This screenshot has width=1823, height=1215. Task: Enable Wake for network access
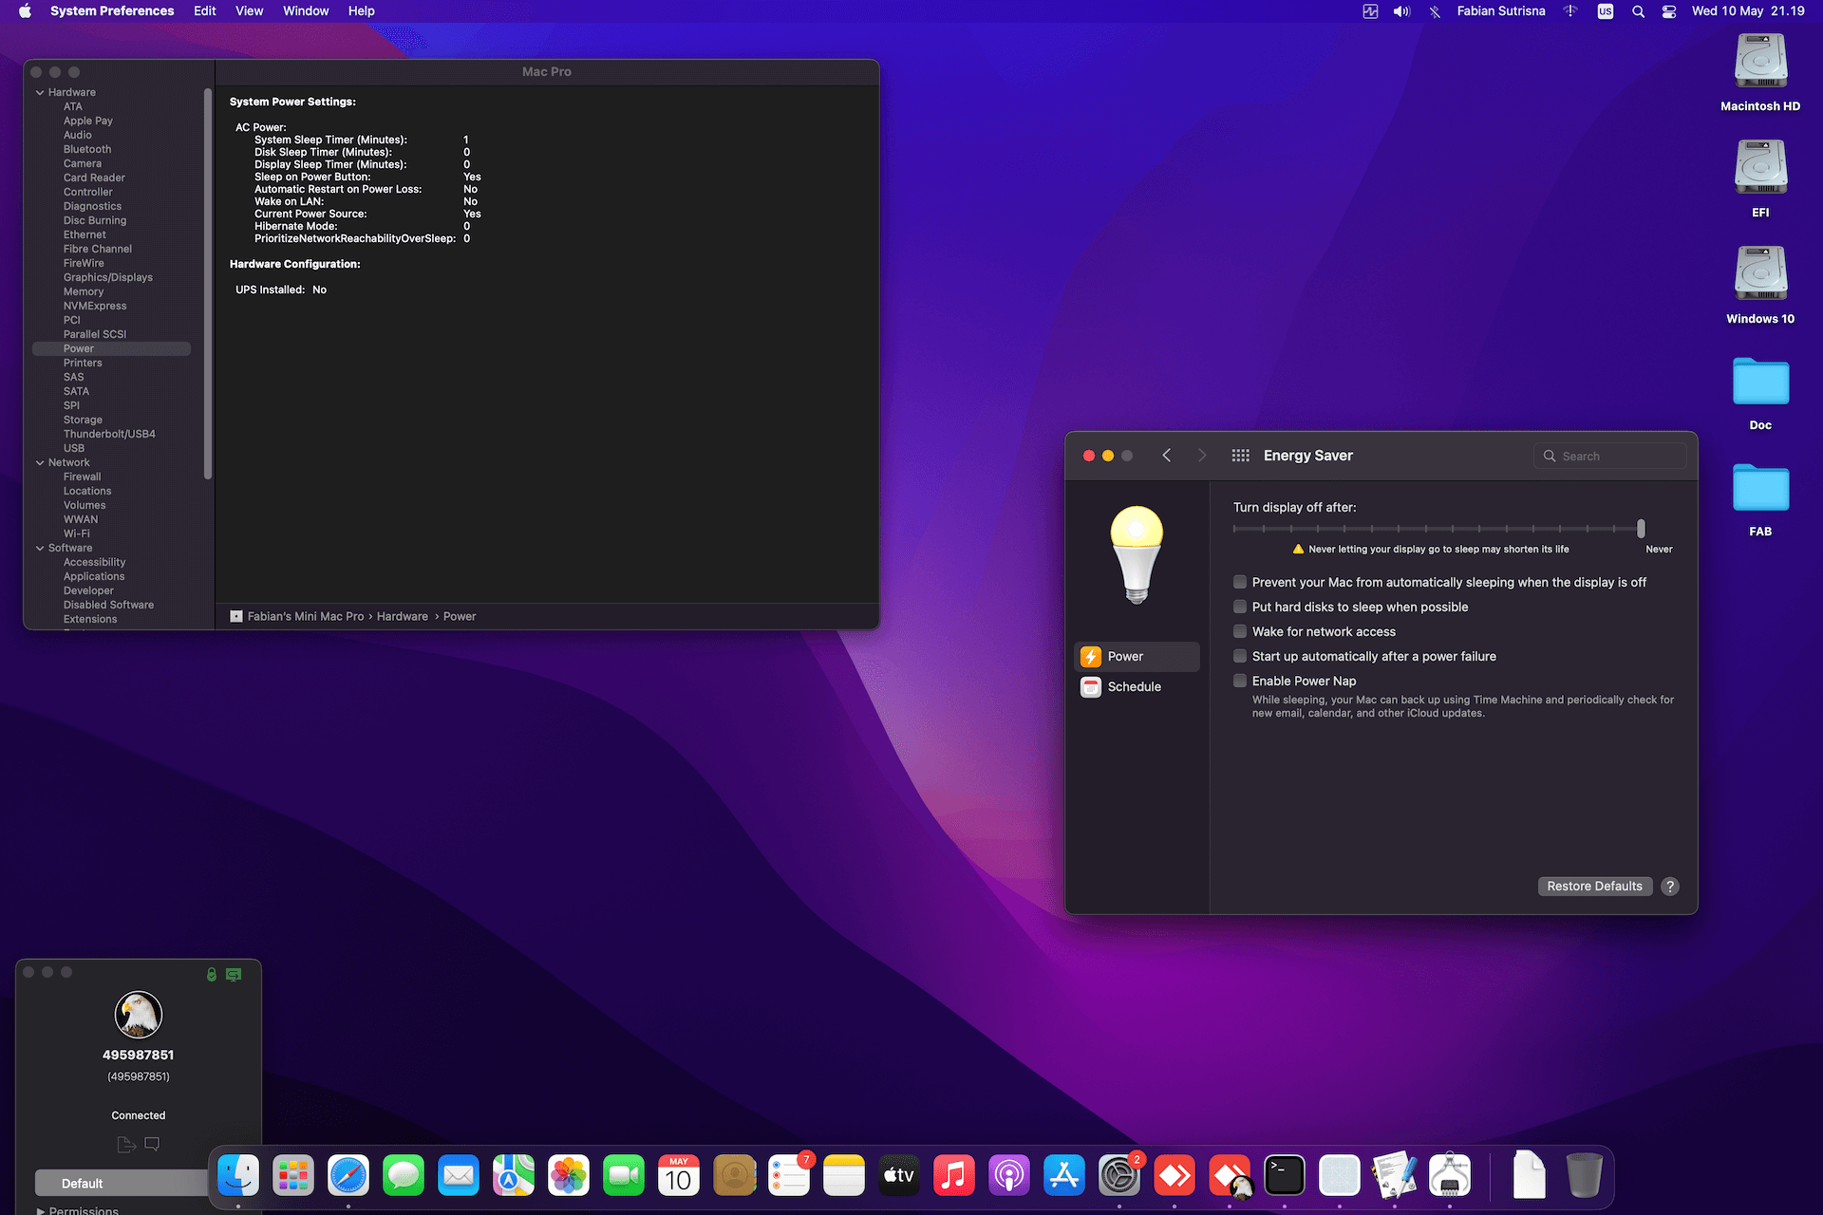pyautogui.click(x=1240, y=631)
